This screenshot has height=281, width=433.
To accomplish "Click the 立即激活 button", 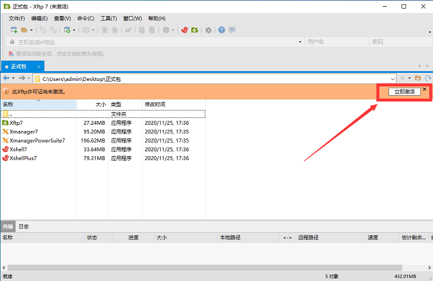I will [x=405, y=91].
